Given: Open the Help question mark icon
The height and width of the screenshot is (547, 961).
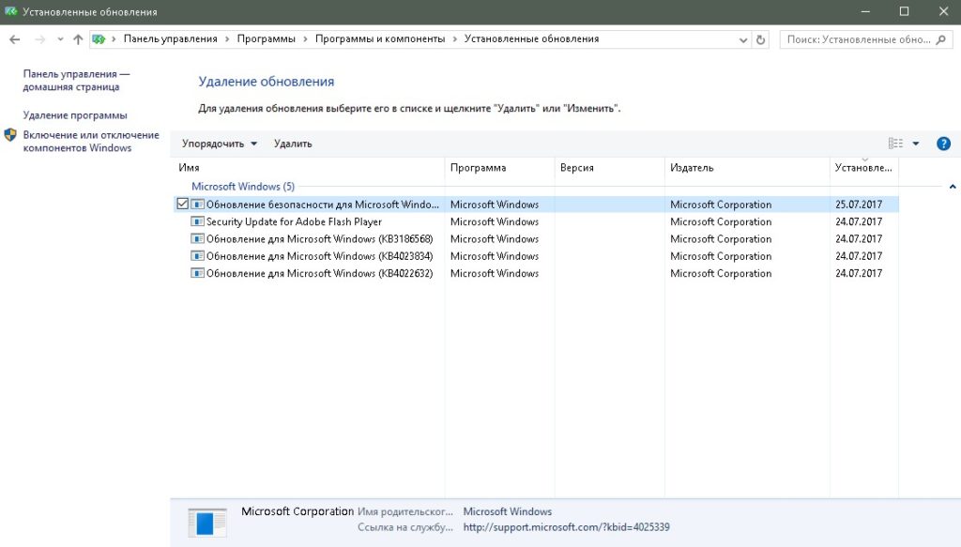Looking at the screenshot, I should [x=943, y=144].
